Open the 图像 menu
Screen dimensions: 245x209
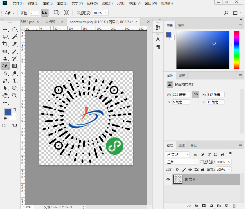(47, 3)
